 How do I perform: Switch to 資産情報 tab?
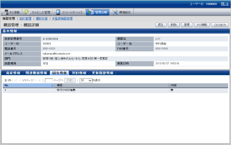[x=13, y=73]
